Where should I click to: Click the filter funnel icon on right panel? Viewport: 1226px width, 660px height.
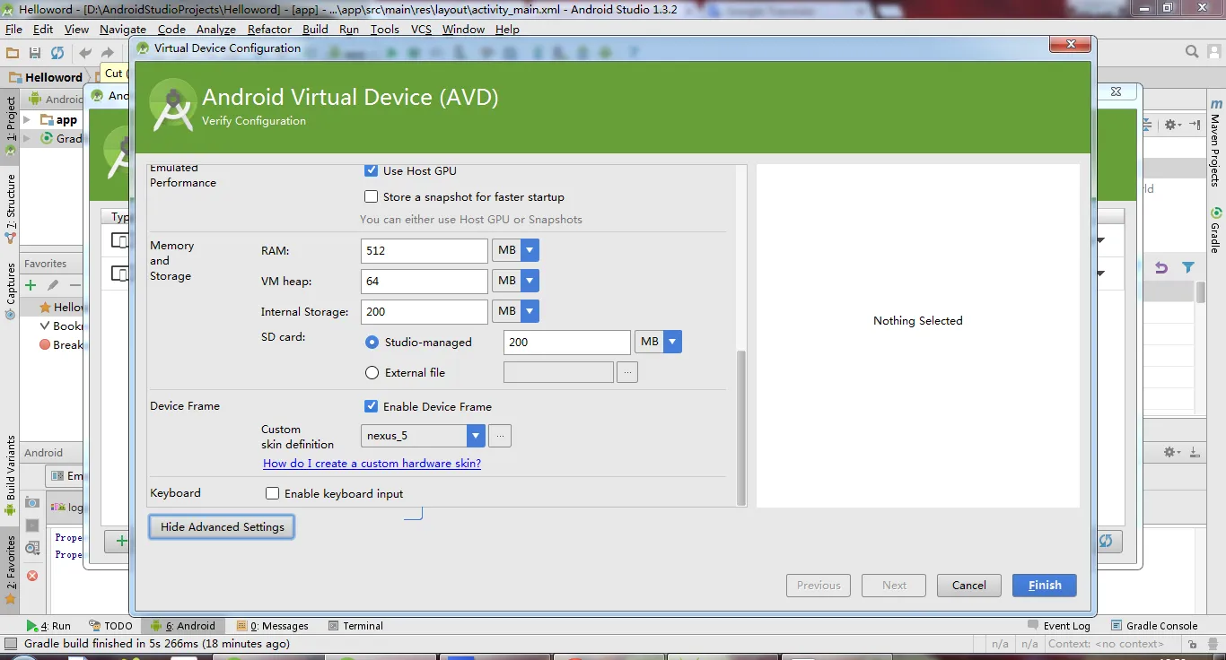click(1188, 268)
